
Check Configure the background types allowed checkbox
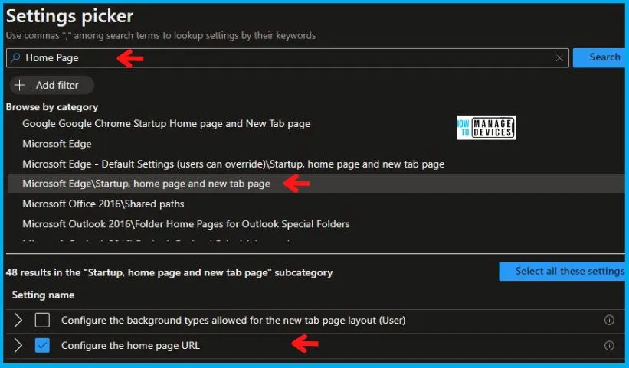pos(42,320)
